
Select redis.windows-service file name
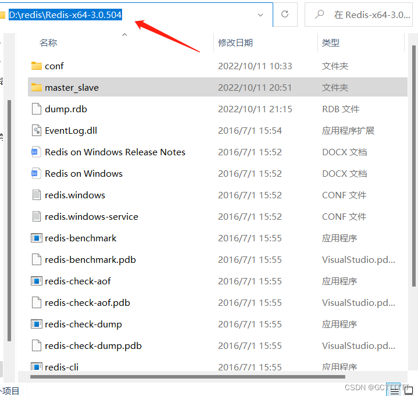[x=91, y=216]
